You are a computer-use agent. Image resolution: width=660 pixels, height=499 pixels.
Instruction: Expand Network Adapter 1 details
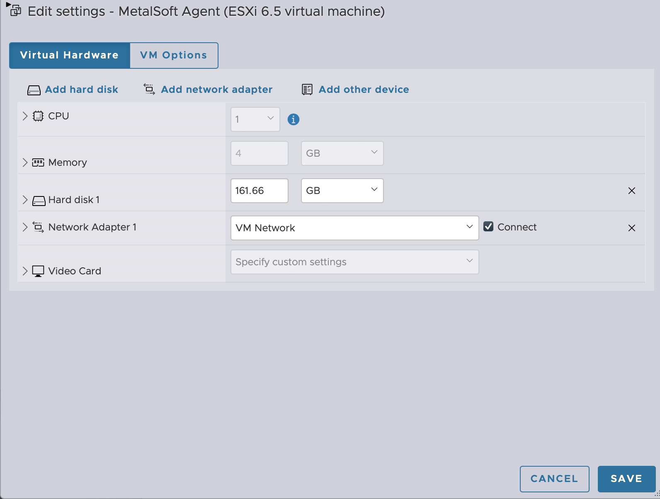(25, 227)
